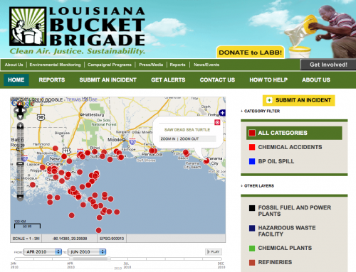Click Zoom Out link in popup
Viewport: 356px width, 272px height.
pyautogui.click(x=189, y=138)
